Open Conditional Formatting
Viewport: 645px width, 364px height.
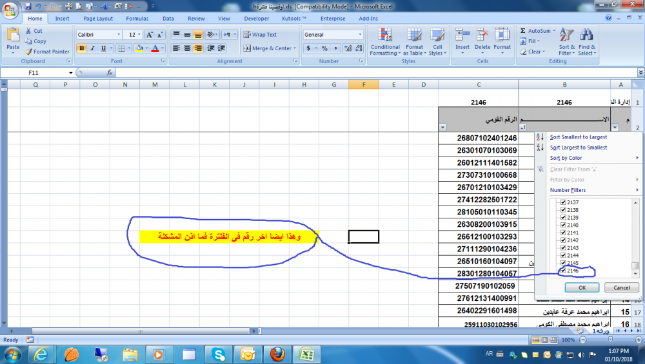pyautogui.click(x=385, y=41)
